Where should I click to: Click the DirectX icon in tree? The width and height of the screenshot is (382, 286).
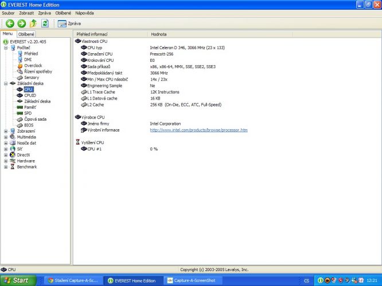click(x=13, y=155)
